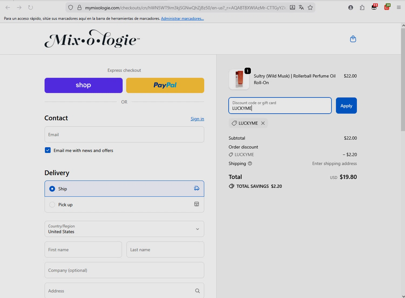405x298 pixels.
Task: Click the Enter shipping address text
Action: [335, 163]
